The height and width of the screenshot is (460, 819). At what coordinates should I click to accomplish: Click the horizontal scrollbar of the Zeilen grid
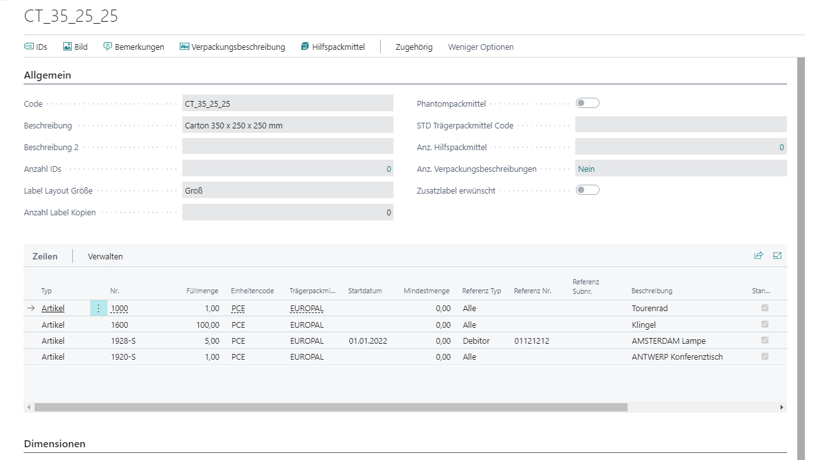331,407
